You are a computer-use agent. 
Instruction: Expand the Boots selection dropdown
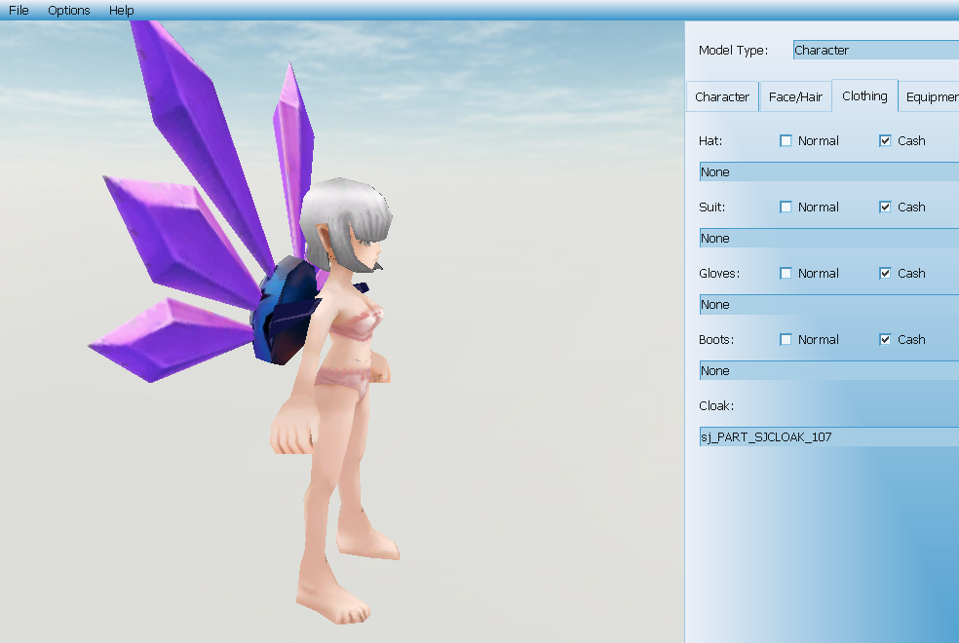pyautogui.click(x=828, y=371)
